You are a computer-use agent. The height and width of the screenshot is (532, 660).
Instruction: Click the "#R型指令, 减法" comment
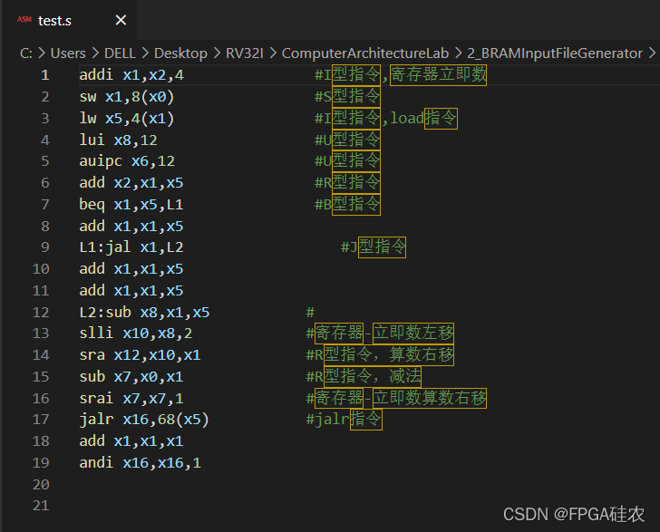364,376
